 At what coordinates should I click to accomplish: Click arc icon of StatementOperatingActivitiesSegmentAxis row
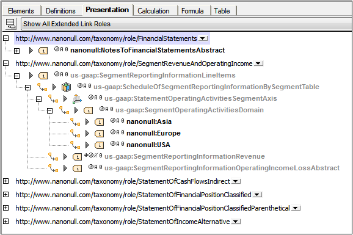pos(53,99)
